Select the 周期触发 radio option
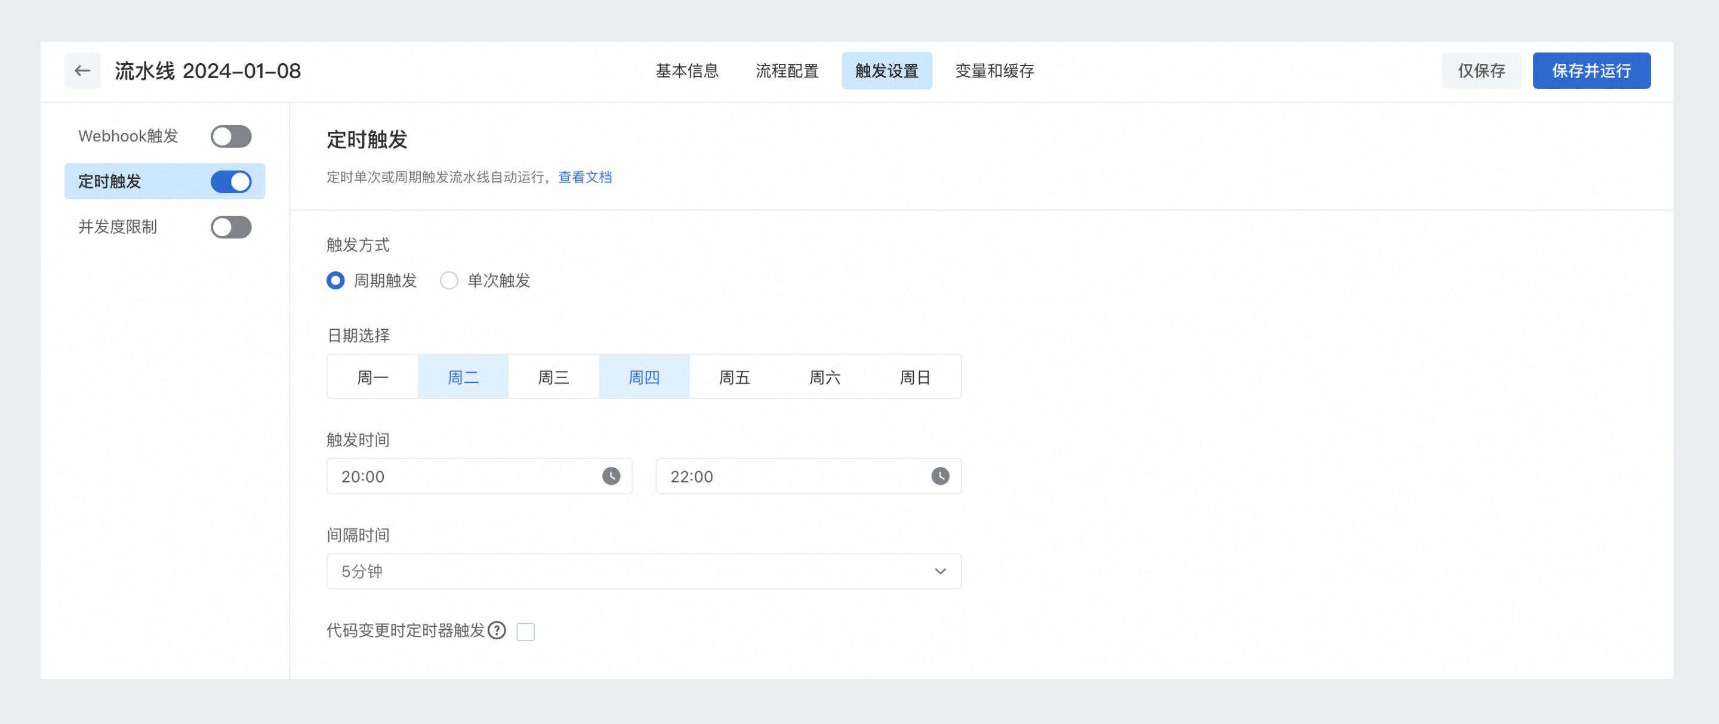This screenshot has width=1719, height=724. [335, 281]
